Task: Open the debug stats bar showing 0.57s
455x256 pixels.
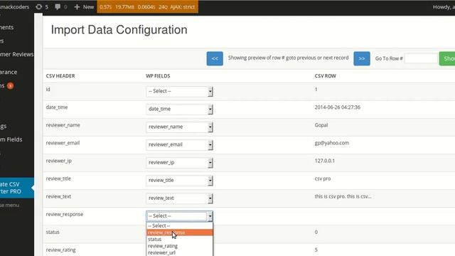Action: (147, 6)
